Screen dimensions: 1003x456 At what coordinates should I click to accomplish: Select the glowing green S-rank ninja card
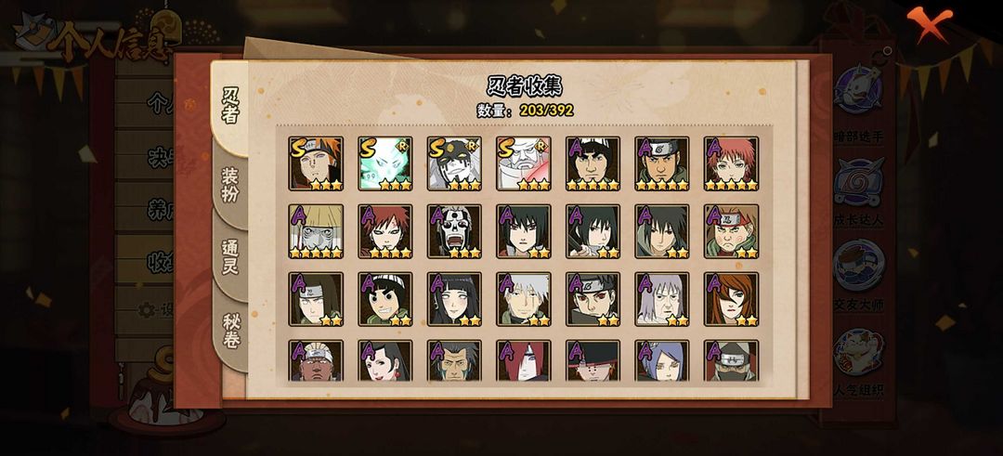385,163
